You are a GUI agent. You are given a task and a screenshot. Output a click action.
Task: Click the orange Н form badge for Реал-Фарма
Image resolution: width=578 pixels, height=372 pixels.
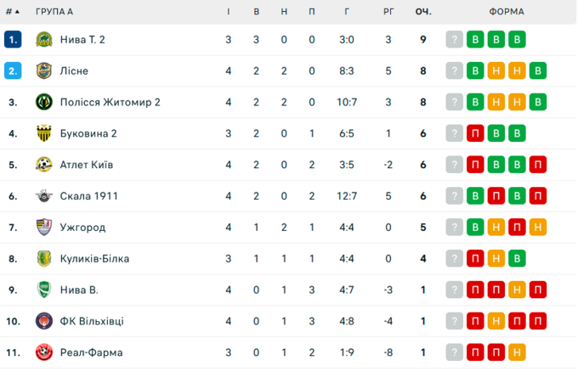click(517, 352)
